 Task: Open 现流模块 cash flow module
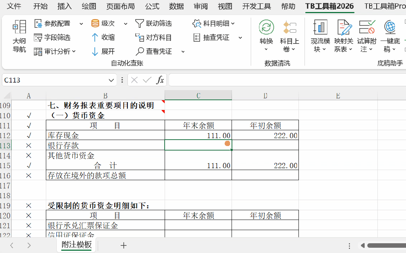point(320,36)
